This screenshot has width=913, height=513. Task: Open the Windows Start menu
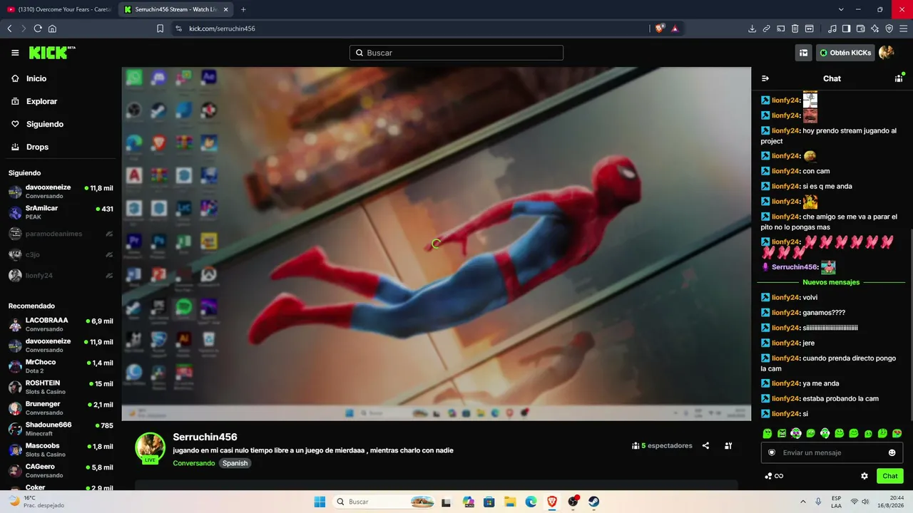pyautogui.click(x=320, y=502)
